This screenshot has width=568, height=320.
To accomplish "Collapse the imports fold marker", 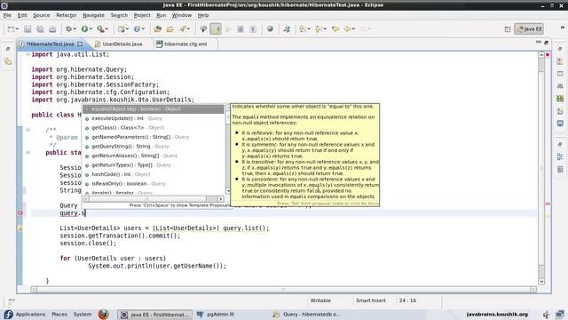I will (28, 54).
